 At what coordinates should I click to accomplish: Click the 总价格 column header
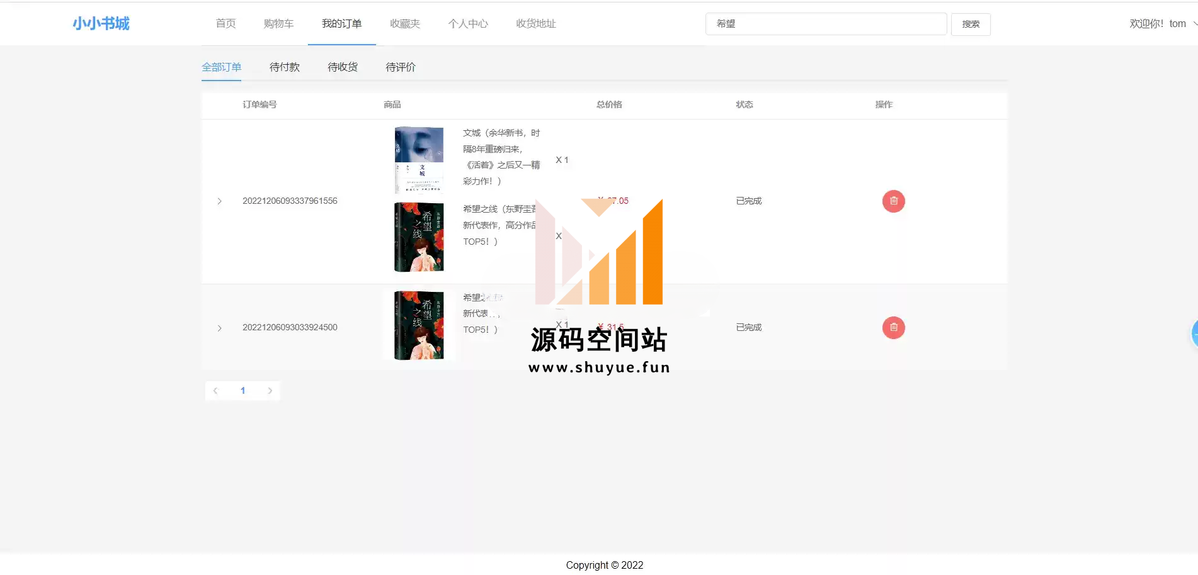pos(609,105)
